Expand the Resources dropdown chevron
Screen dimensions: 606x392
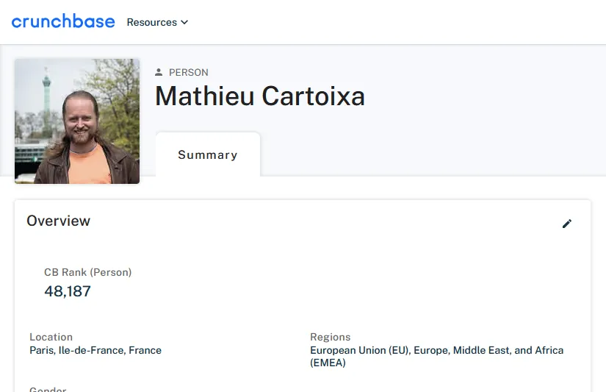click(184, 23)
